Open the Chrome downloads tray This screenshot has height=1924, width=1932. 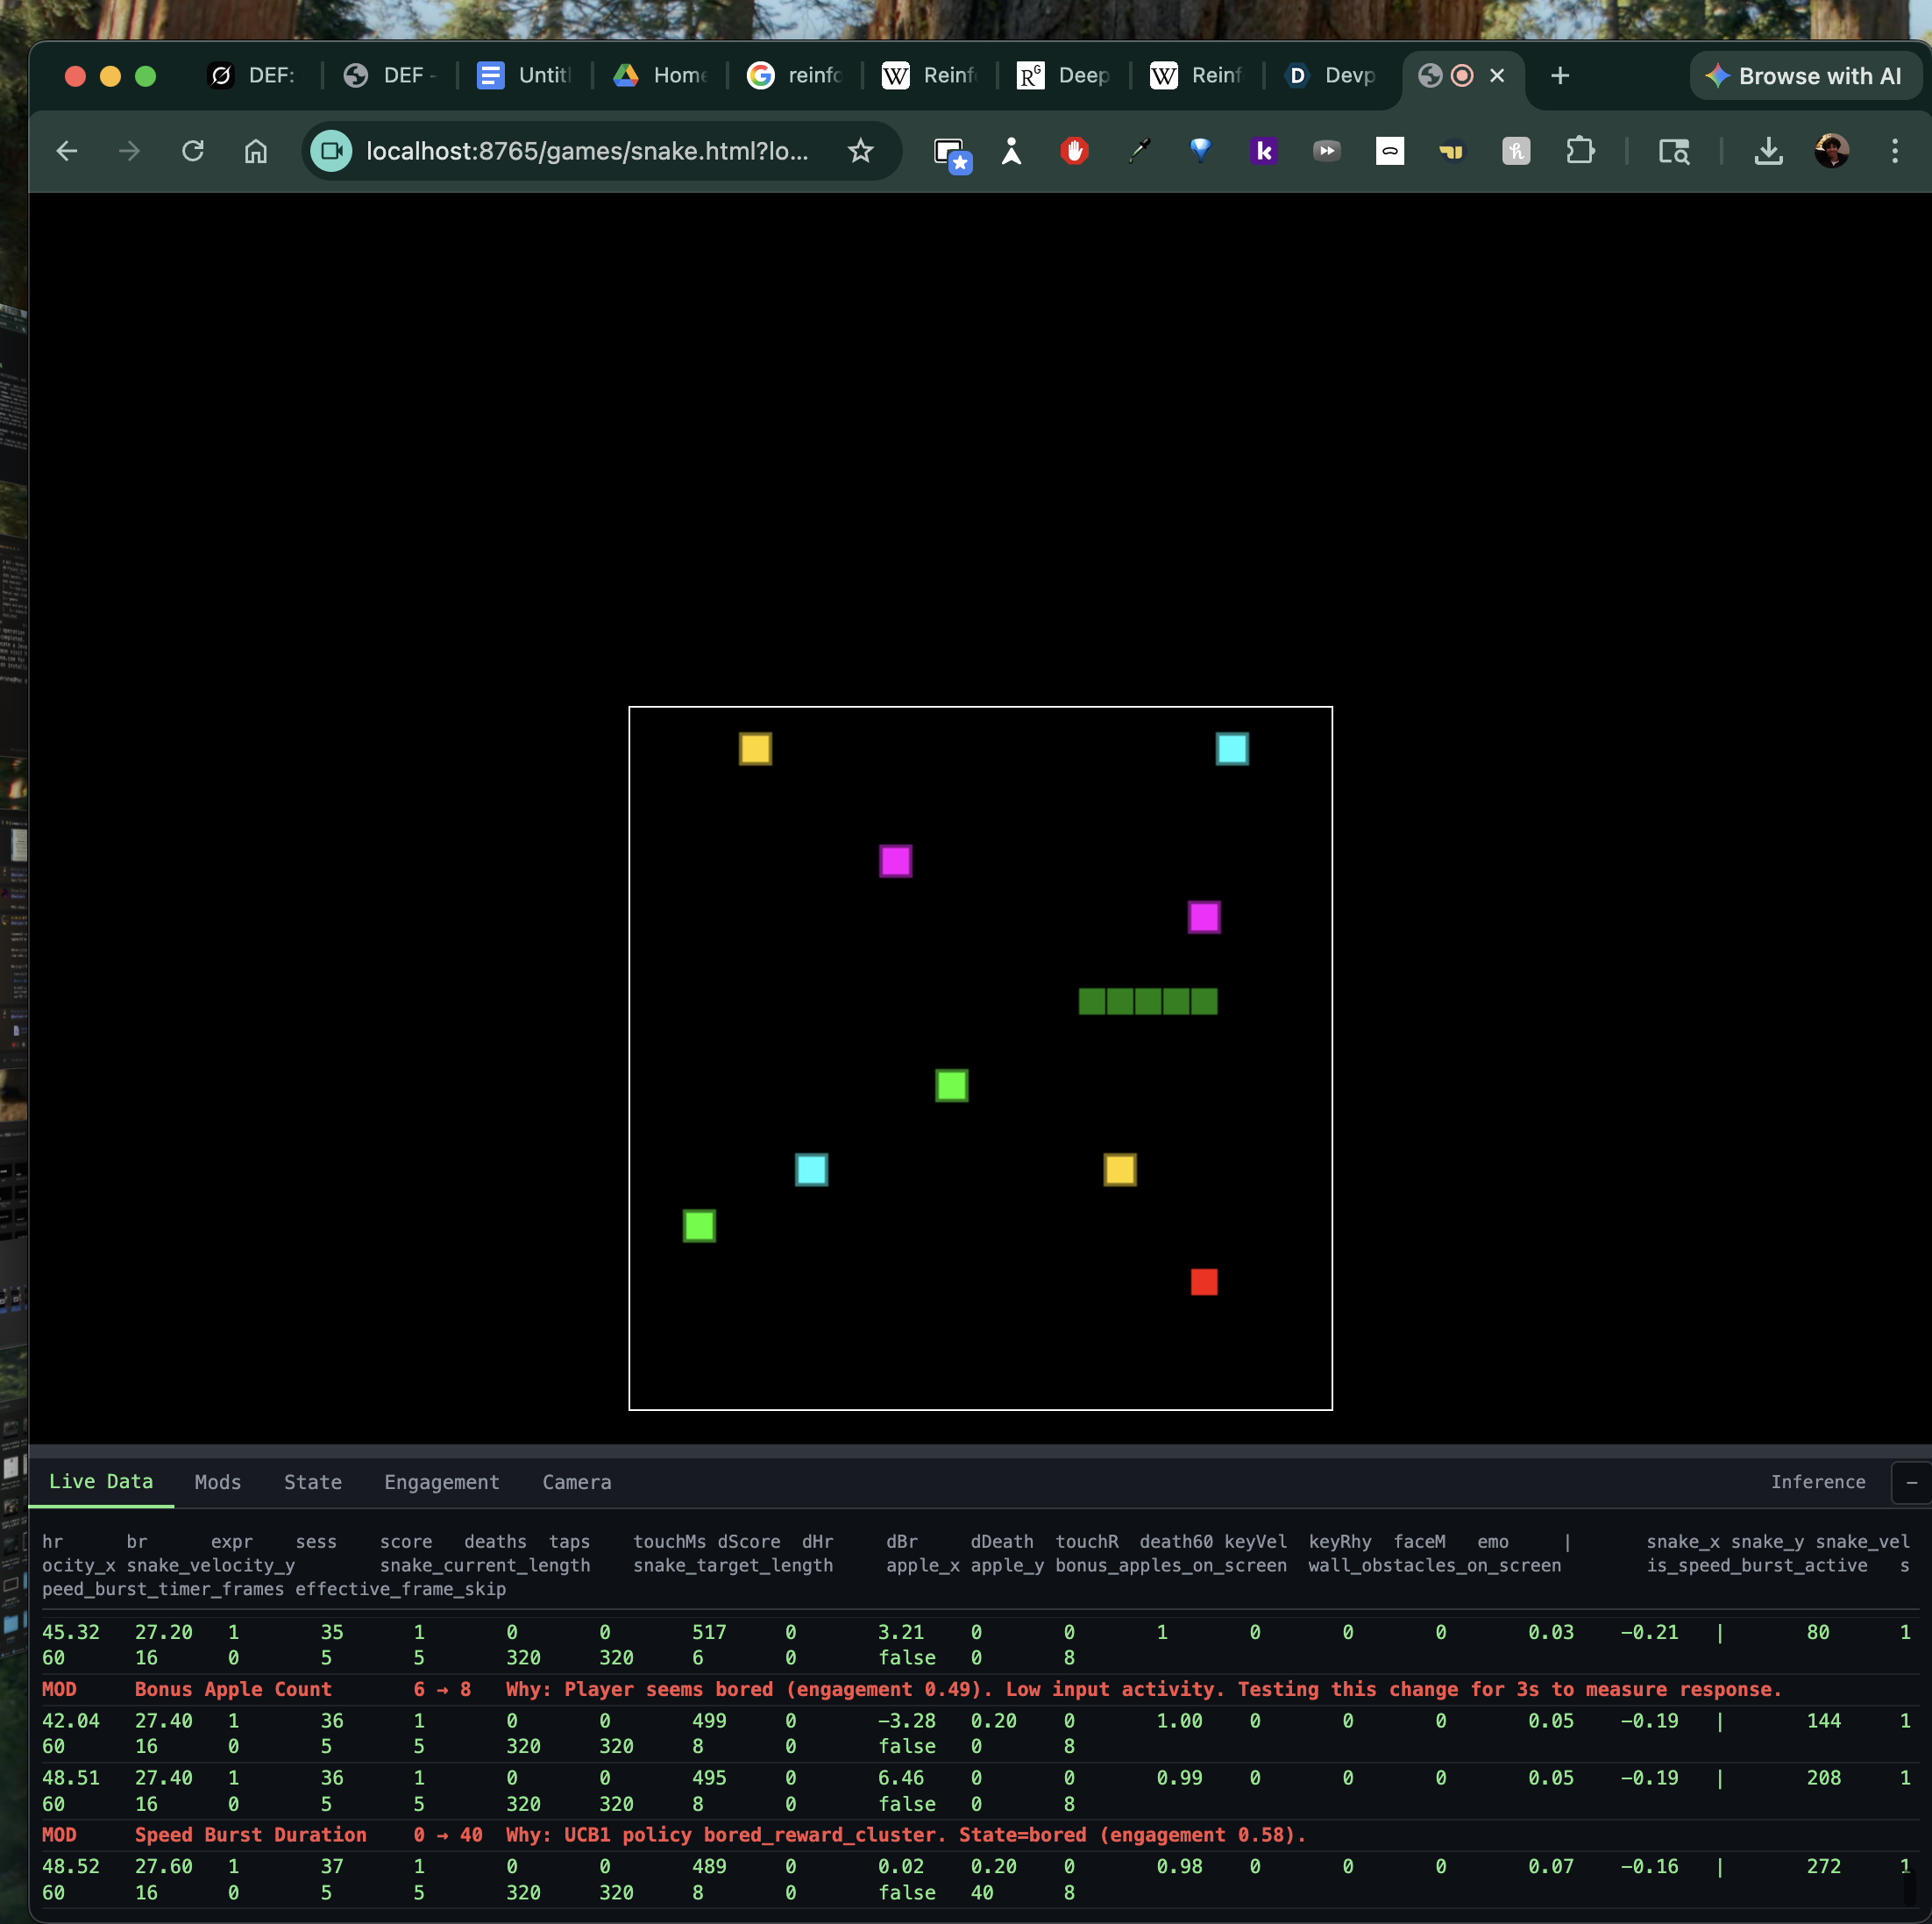pos(1768,151)
